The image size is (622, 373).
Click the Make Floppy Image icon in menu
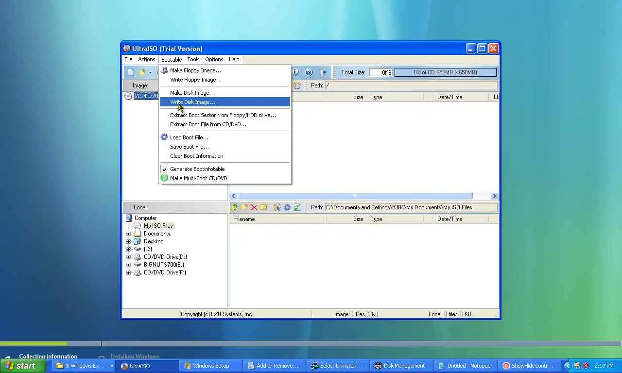164,70
